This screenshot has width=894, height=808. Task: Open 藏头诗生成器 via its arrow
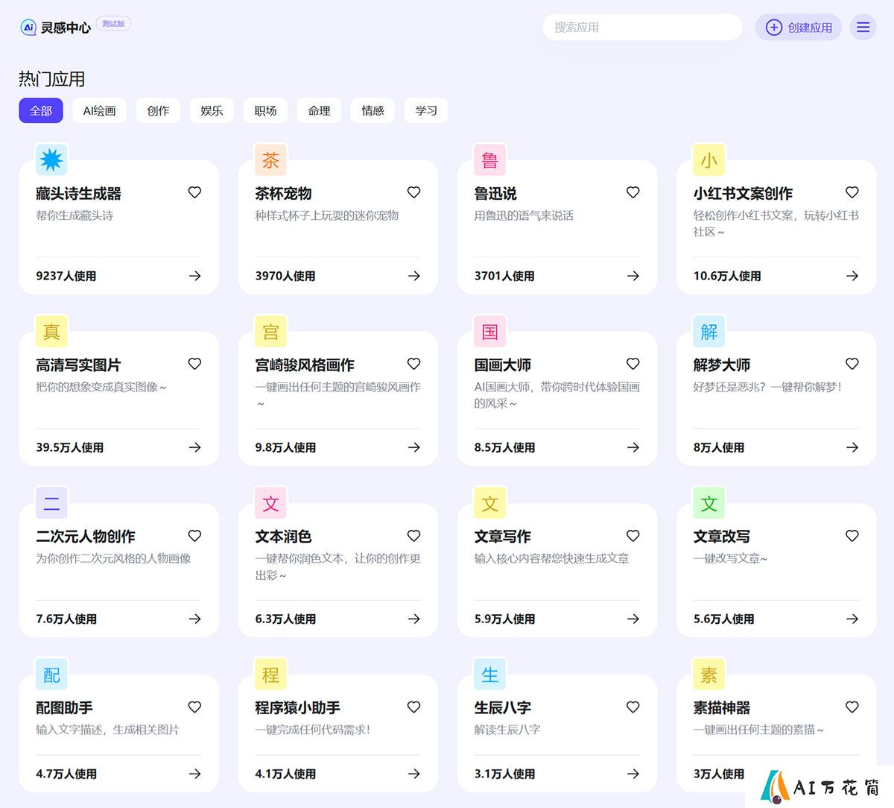tap(194, 276)
